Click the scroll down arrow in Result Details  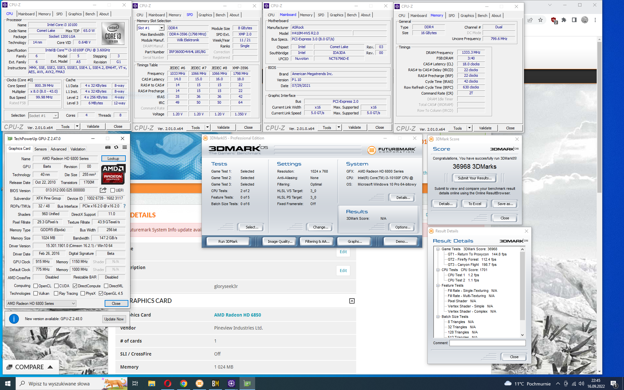click(x=522, y=335)
